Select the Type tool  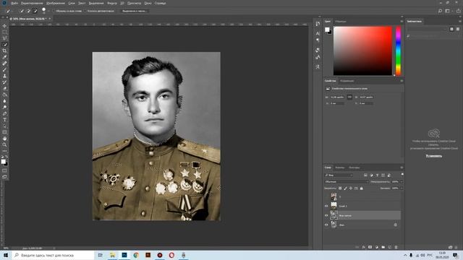(x=4, y=120)
